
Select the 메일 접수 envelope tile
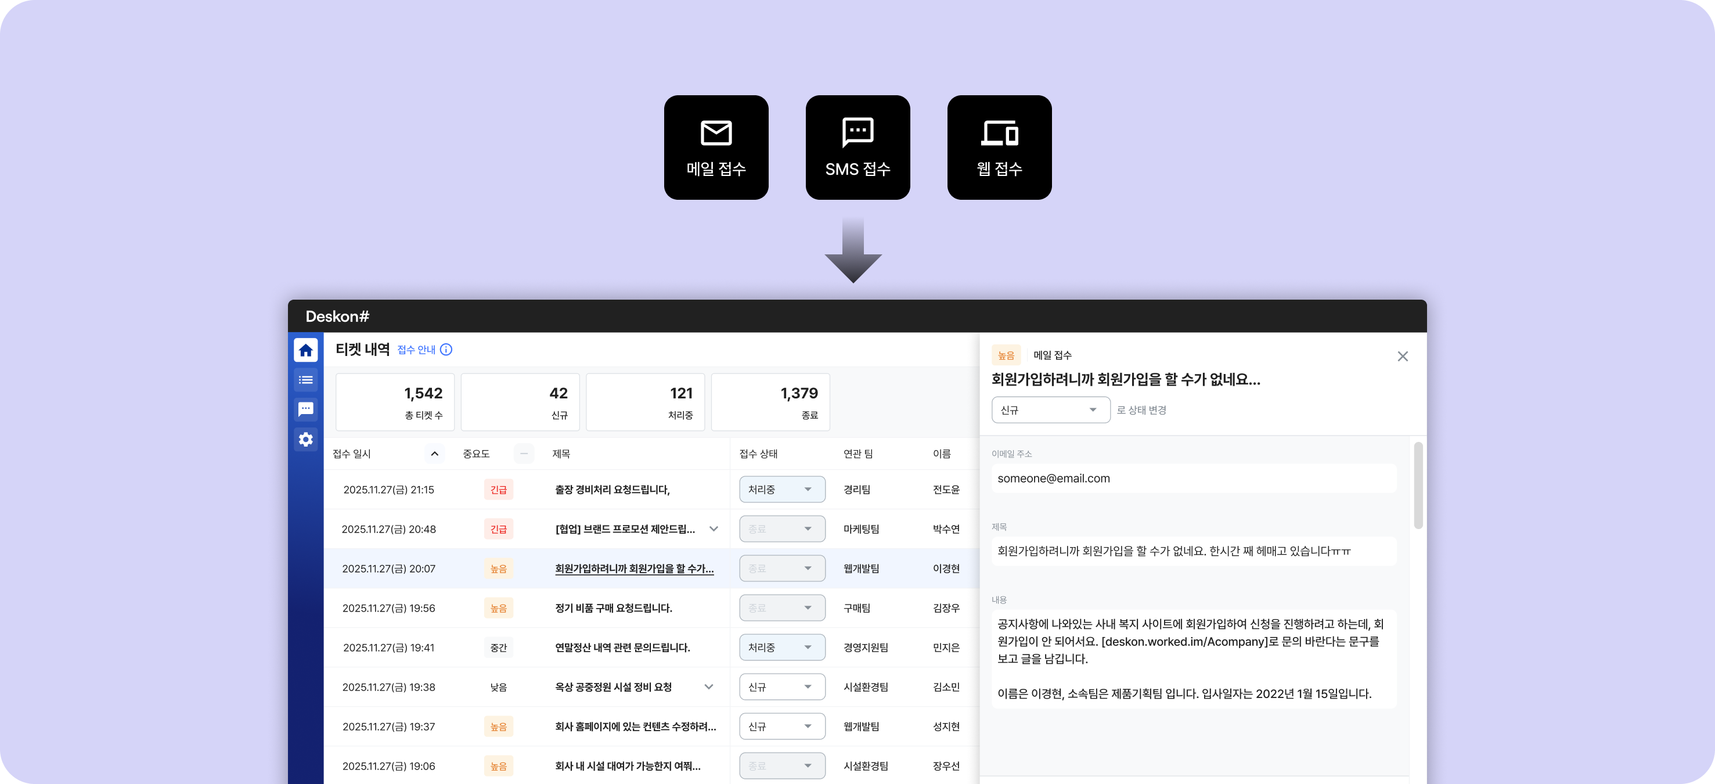pyautogui.click(x=716, y=147)
